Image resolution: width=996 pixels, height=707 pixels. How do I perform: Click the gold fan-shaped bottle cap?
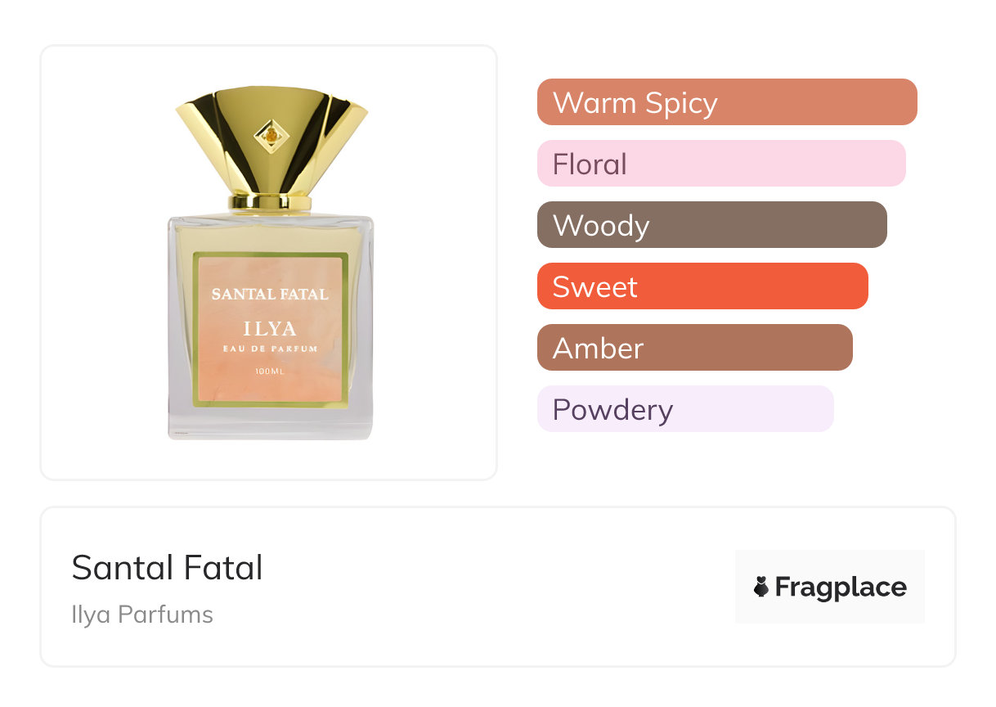coord(311,139)
